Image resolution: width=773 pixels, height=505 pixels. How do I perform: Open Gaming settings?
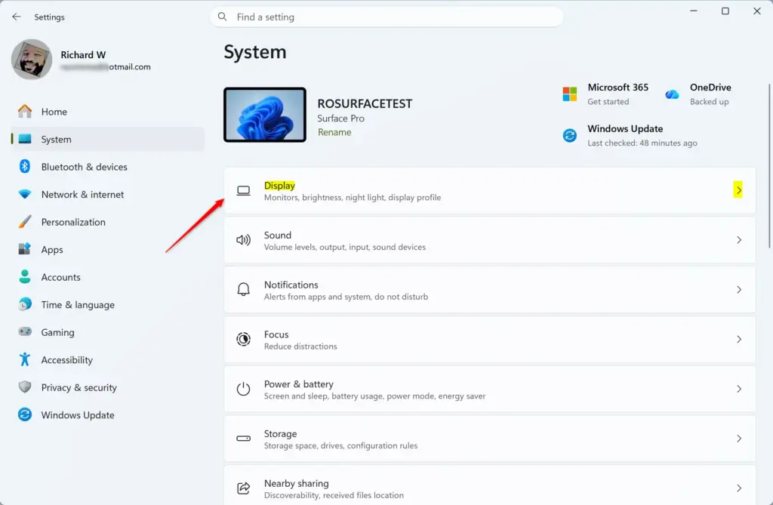[107, 332]
